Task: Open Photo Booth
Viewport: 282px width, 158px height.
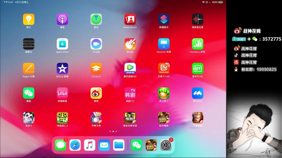Action: click(x=130, y=19)
